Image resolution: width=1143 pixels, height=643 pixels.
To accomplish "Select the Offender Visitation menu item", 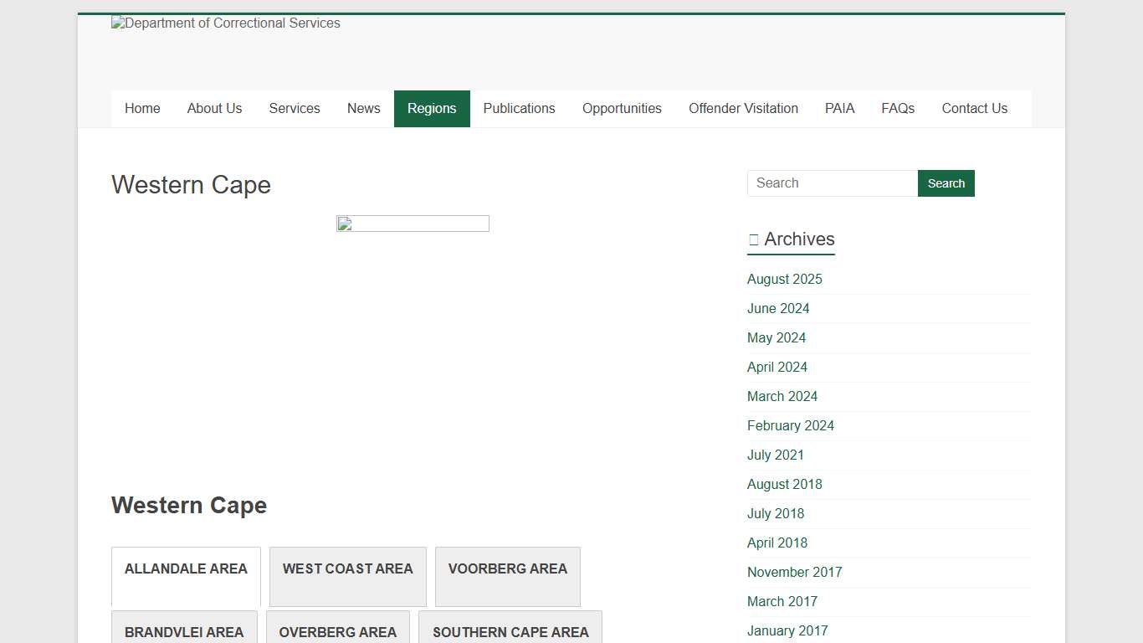I will 743,109.
